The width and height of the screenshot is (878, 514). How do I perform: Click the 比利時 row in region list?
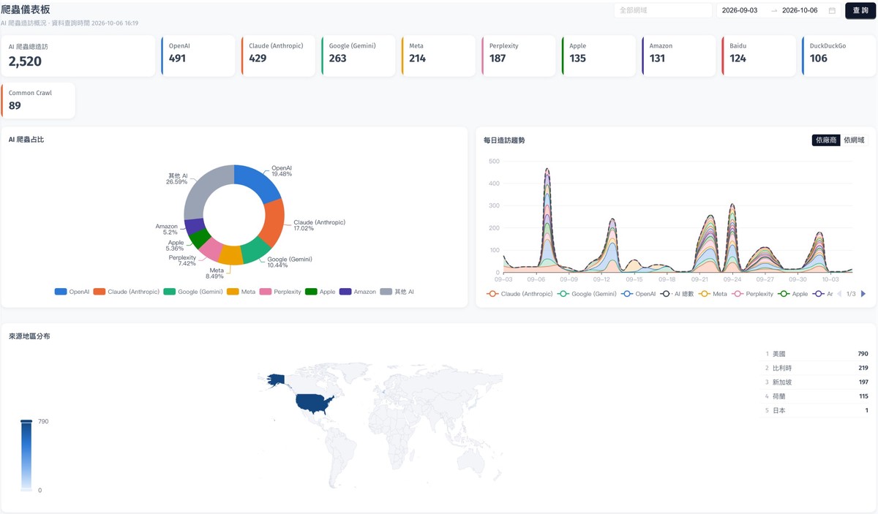(x=817, y=368)
